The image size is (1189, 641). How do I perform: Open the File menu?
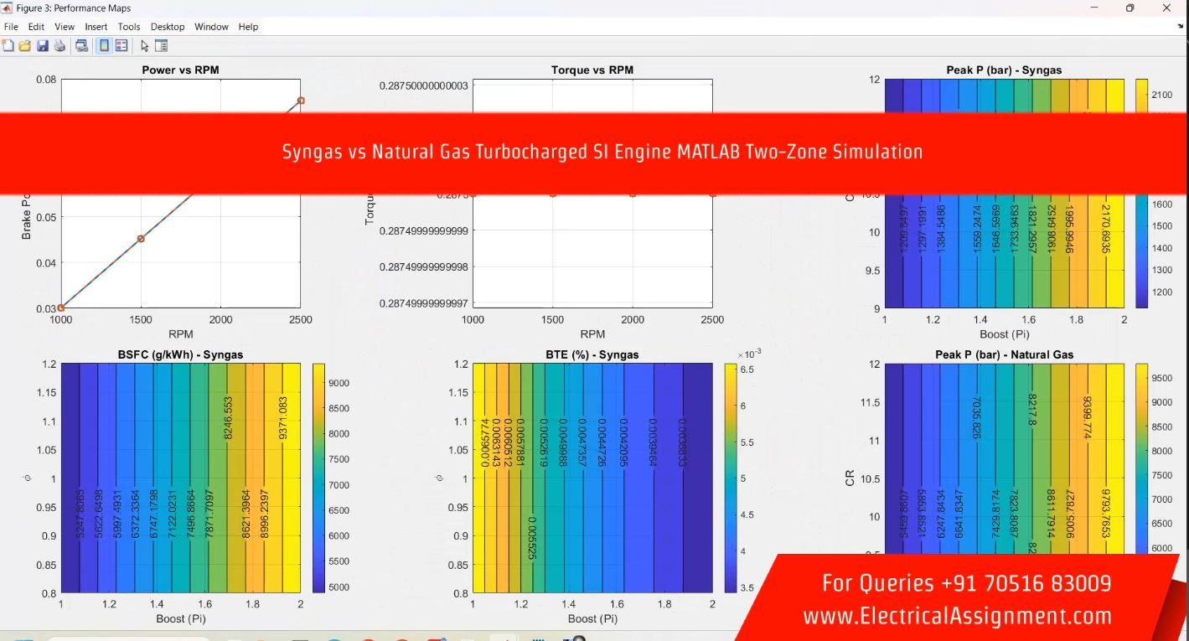[x=11, y=27]
